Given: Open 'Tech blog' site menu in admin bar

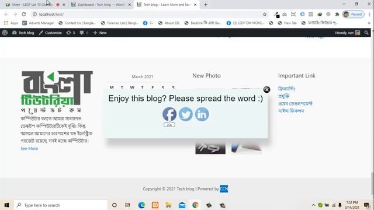Looking at the screenshot, I should click(23, 33).
